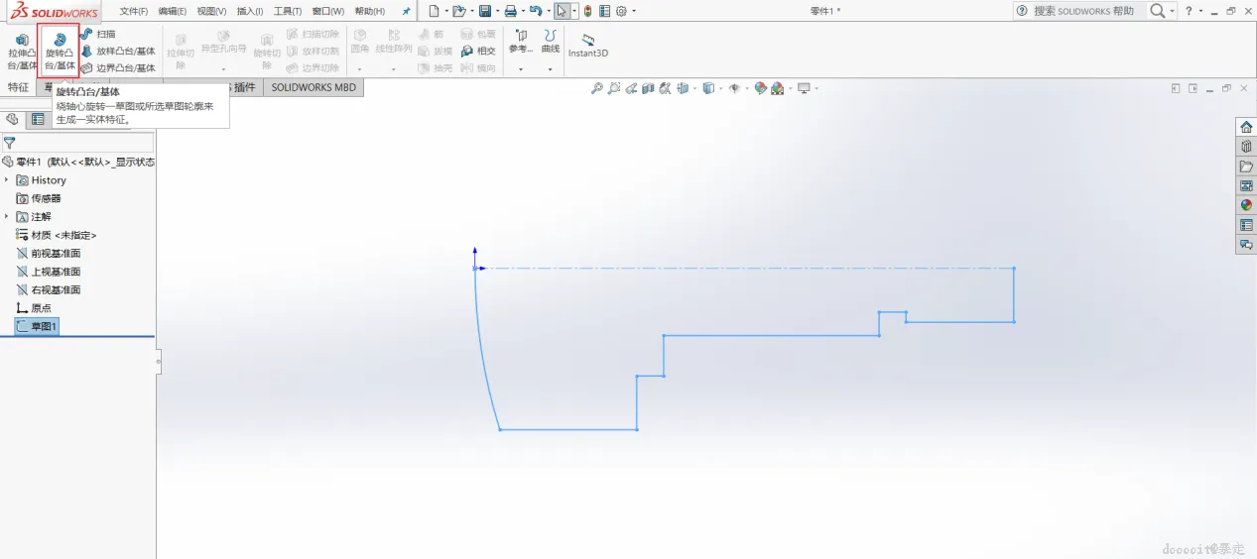Open the SOLIDWORKS Resources home tab

tap(1246, 127)
